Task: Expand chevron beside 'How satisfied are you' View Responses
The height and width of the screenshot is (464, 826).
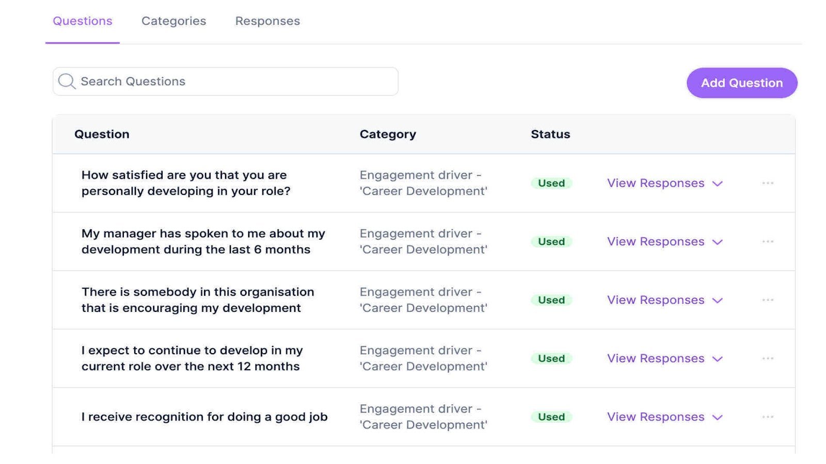Action: pyautogui.click(x=718, y=184)
